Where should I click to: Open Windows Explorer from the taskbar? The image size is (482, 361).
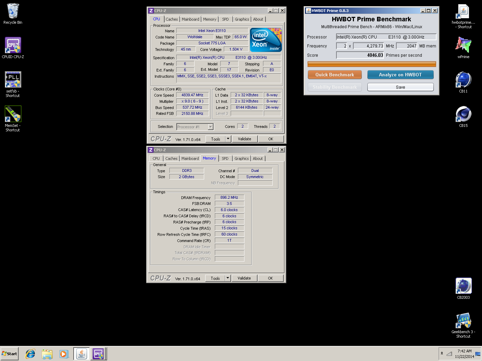47,354
